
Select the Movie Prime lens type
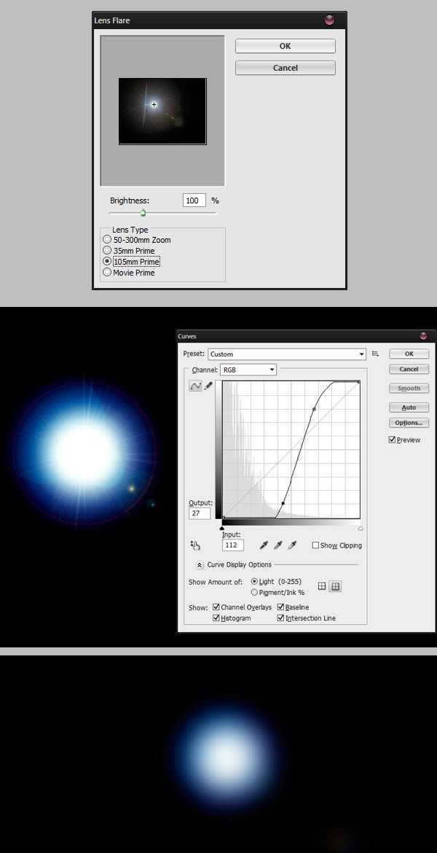107,273
